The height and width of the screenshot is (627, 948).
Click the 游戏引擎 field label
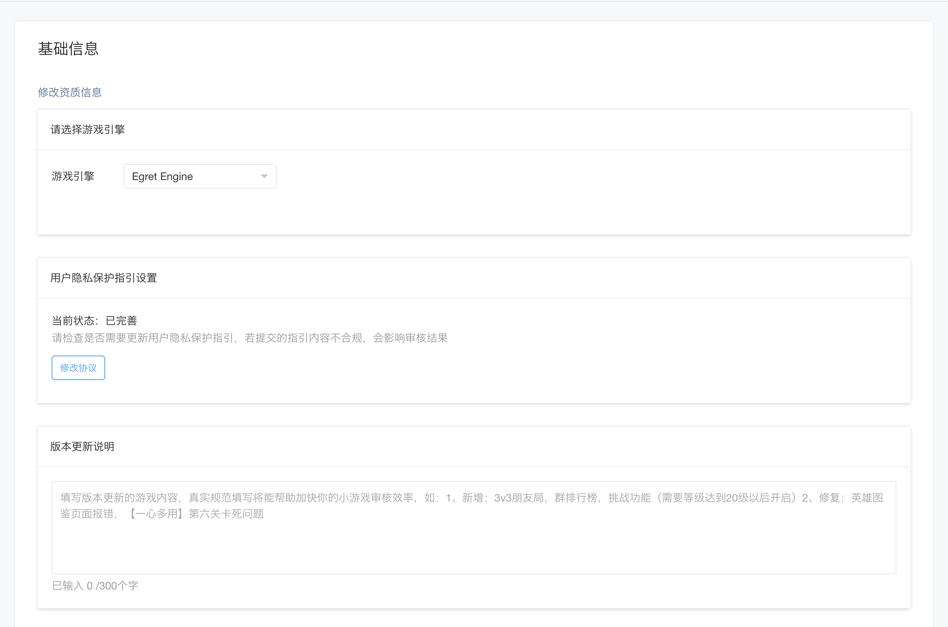coord(73,176)
